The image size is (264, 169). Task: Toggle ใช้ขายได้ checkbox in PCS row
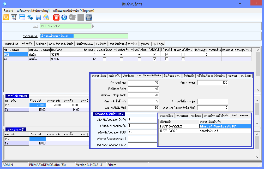[166, 54]
